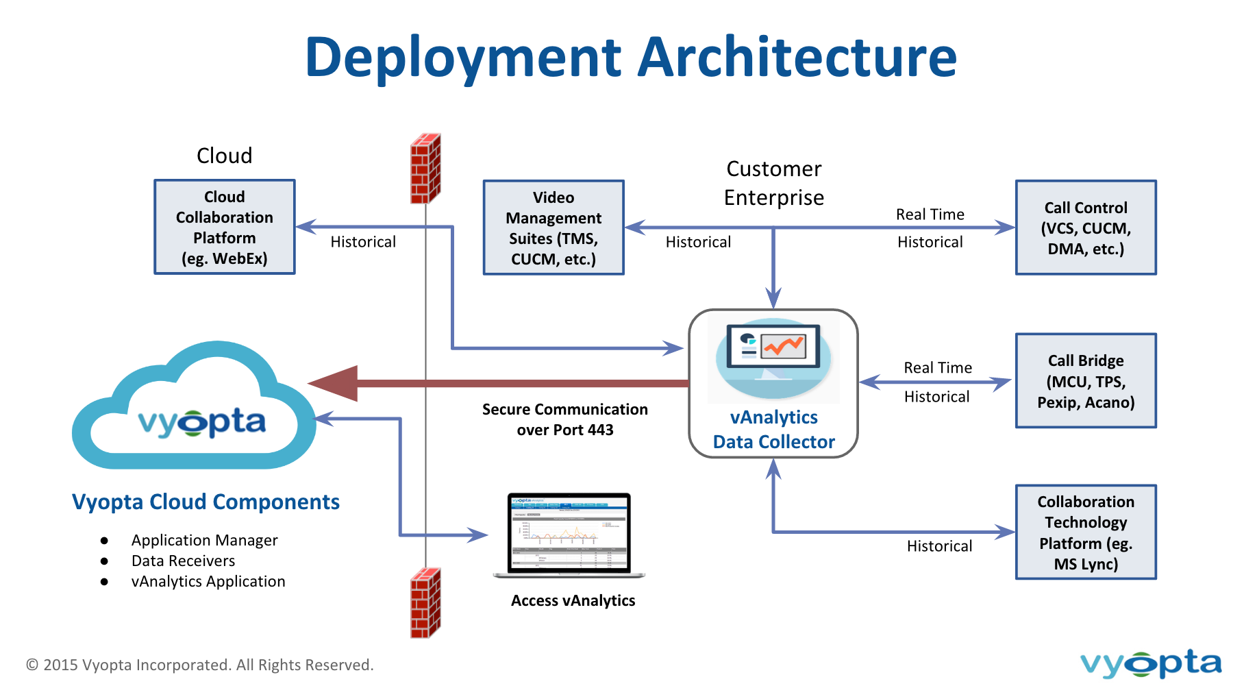1244x699 pixels.
Task: Click the 'vAnalytics Data Collector' label
Action: tap(774, 430)
